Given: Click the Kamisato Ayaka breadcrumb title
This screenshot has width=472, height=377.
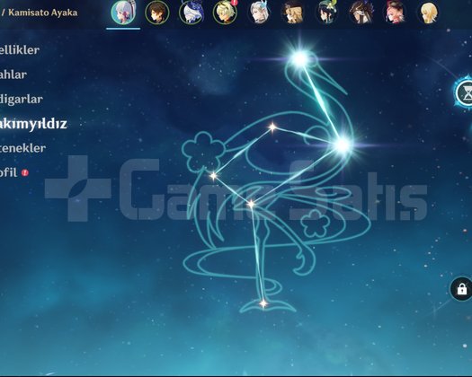Looking at the screenshot, I should (43, 13).
